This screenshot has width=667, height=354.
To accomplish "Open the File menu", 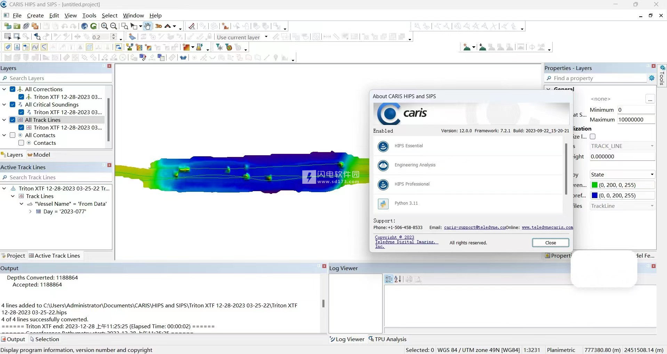I will 17,15.
